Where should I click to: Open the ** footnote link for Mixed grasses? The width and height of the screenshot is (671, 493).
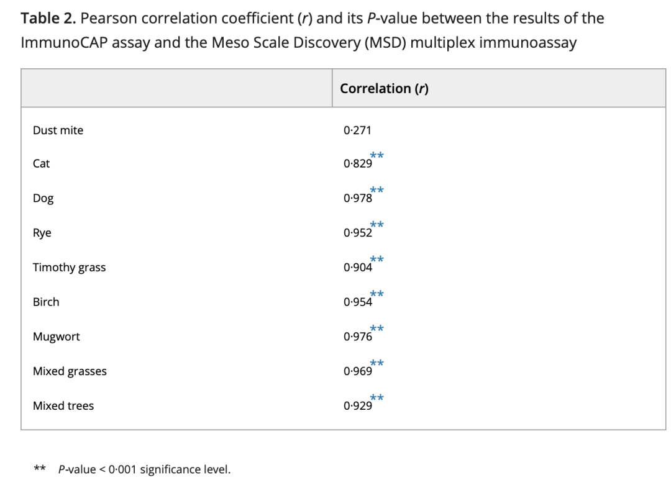click(377, 363)
